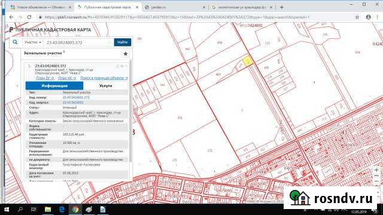Click the Chrome taskbar icon
Image resolution: width=383 pixels, height=215 pixels.
point(75,210)
